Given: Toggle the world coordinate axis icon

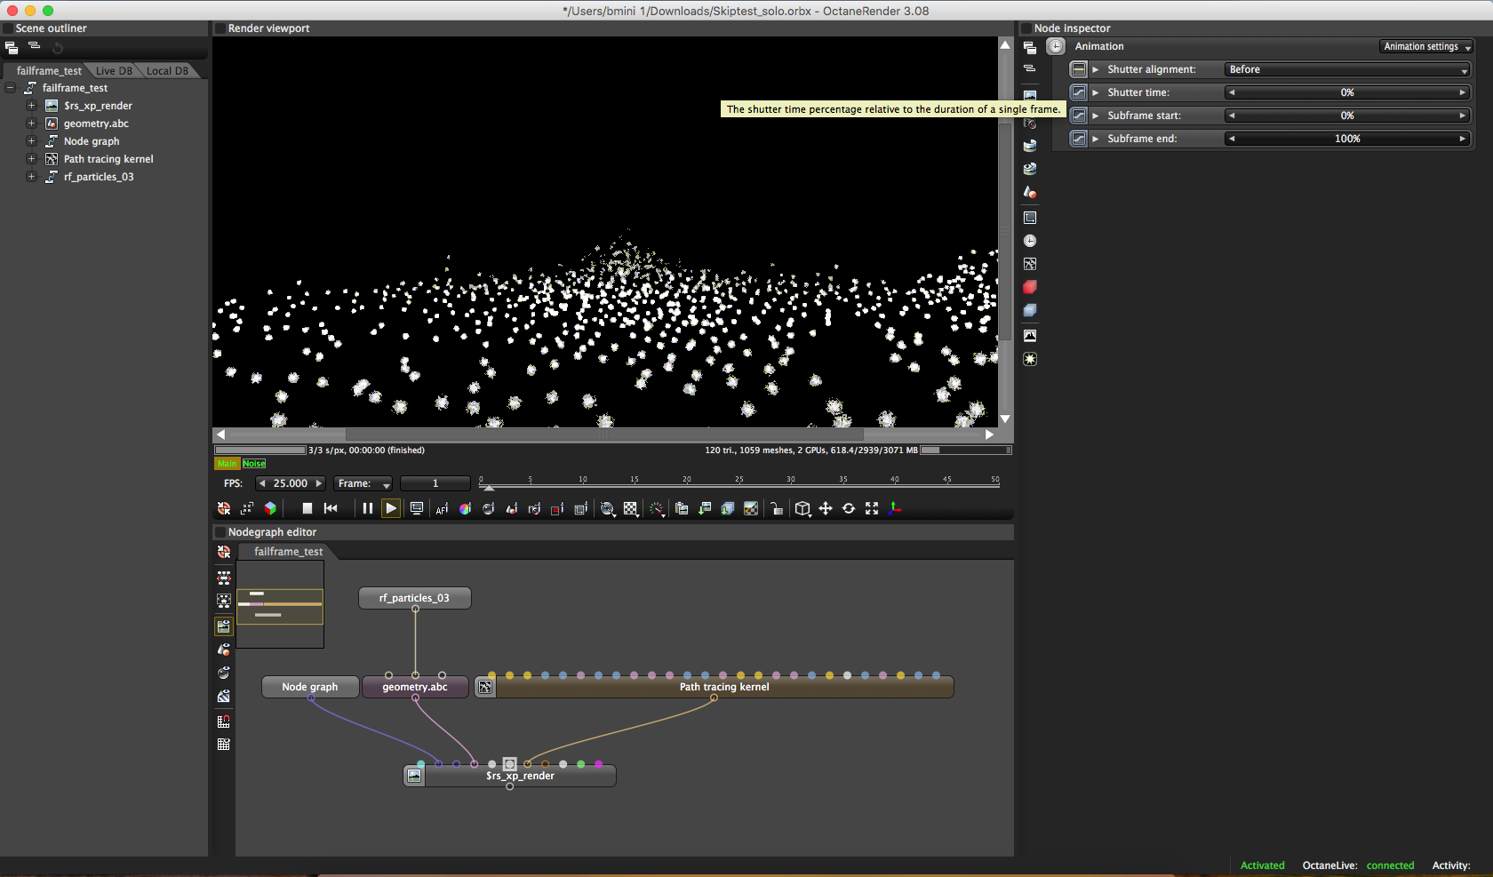Looking at the screenshot, I should 895,508.
